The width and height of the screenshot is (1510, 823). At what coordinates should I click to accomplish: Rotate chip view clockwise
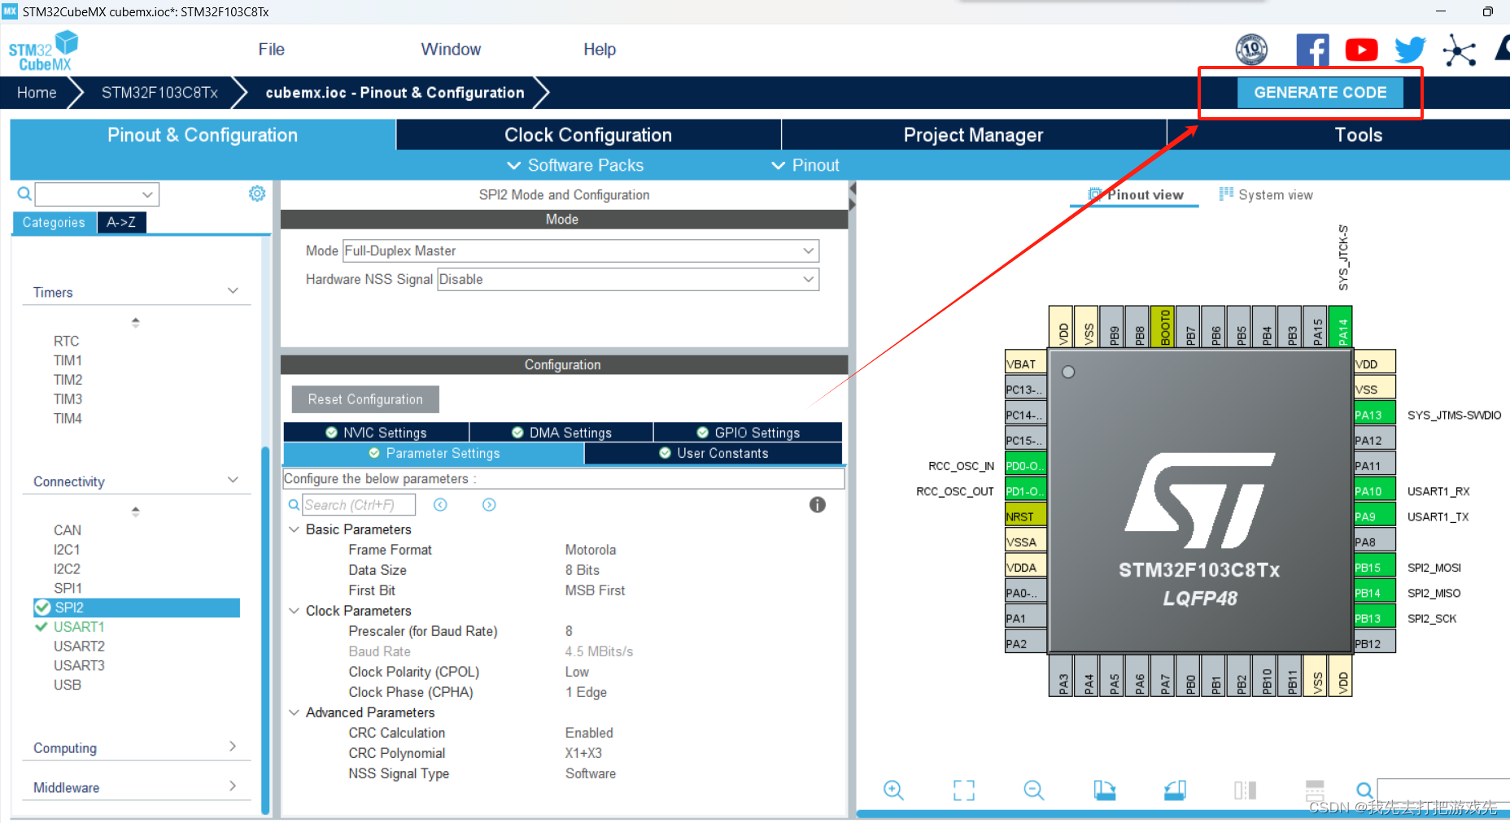pos(1104,790)
